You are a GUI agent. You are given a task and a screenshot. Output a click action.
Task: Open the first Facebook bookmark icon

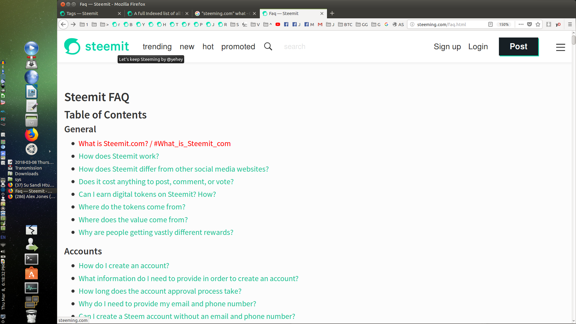tap(286, 24)
